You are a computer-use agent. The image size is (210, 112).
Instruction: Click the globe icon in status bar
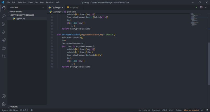(32, 110)
